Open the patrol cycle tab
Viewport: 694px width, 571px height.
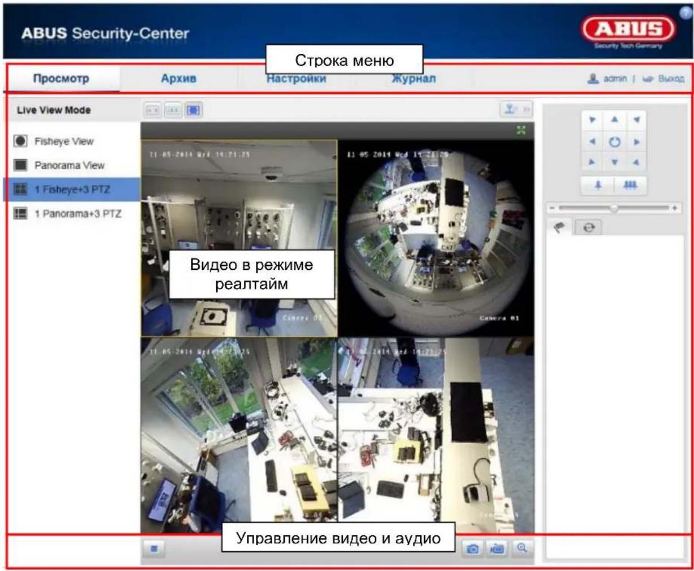588,227
